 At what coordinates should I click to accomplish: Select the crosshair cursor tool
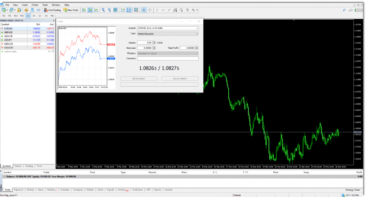(150, 10)
